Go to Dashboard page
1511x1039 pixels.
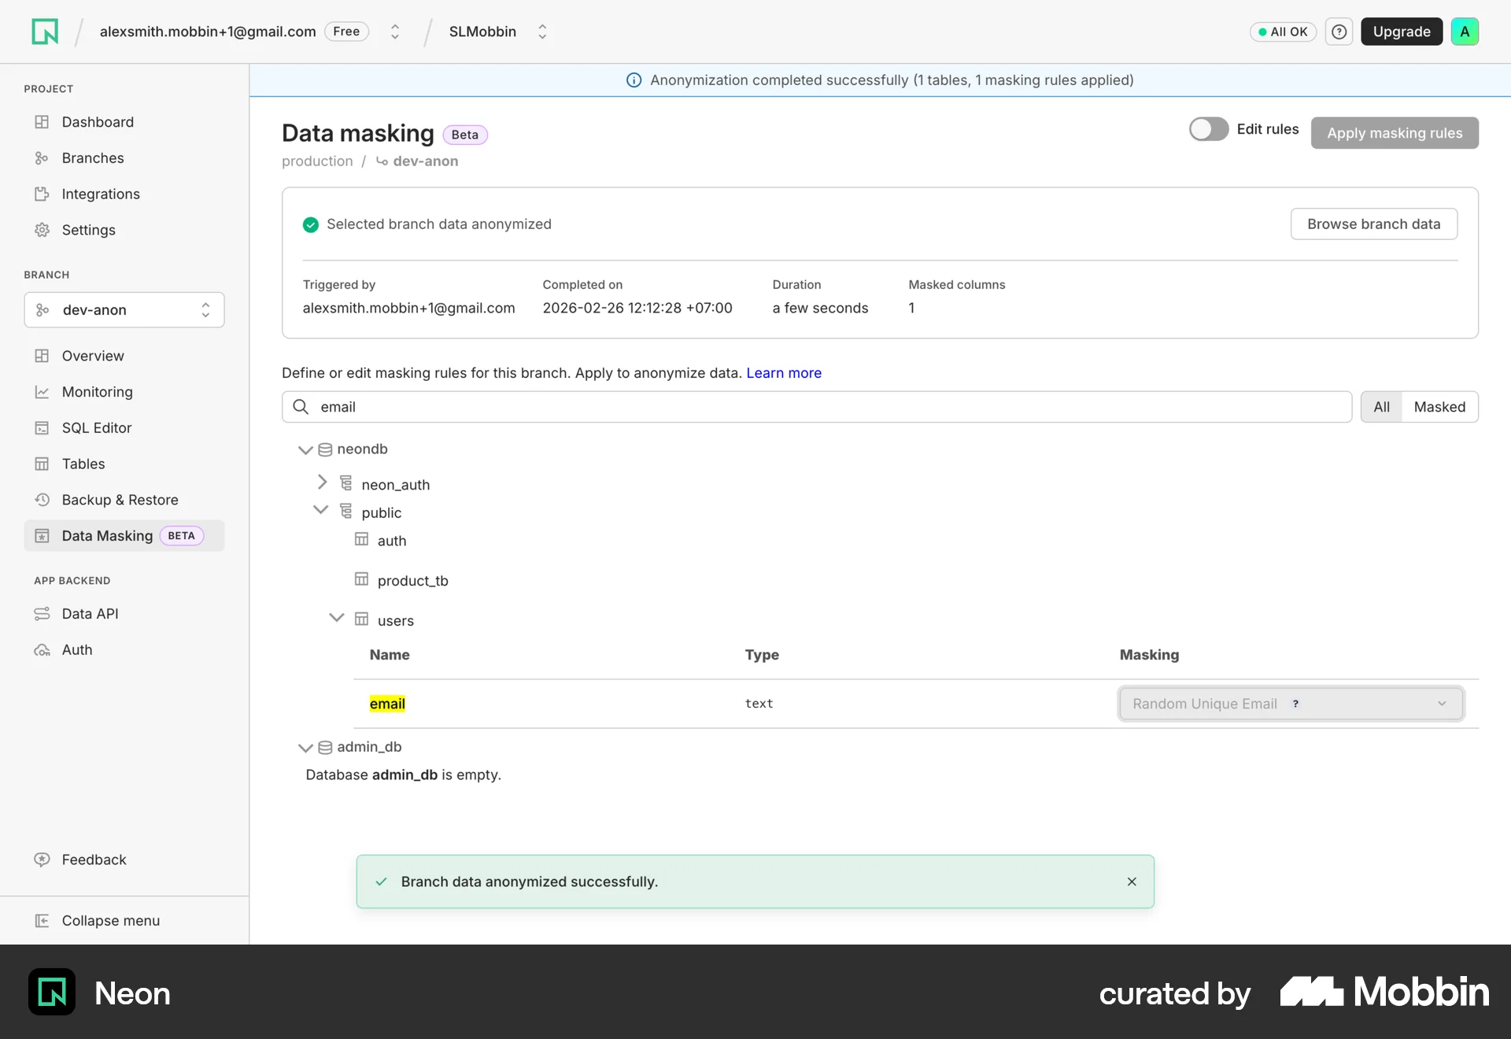click(x=124, y=122)
